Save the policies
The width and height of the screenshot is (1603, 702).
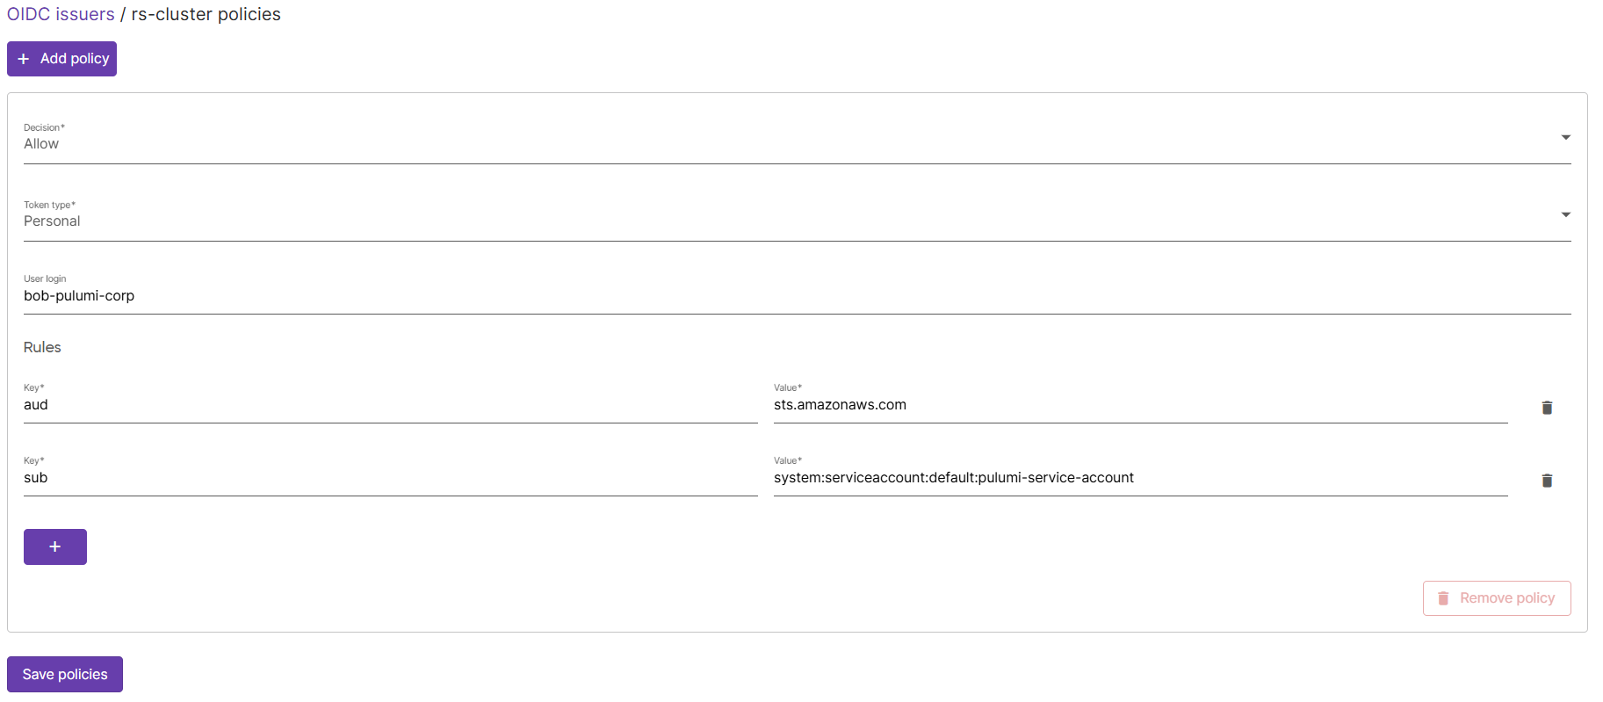tap(64, 674)
